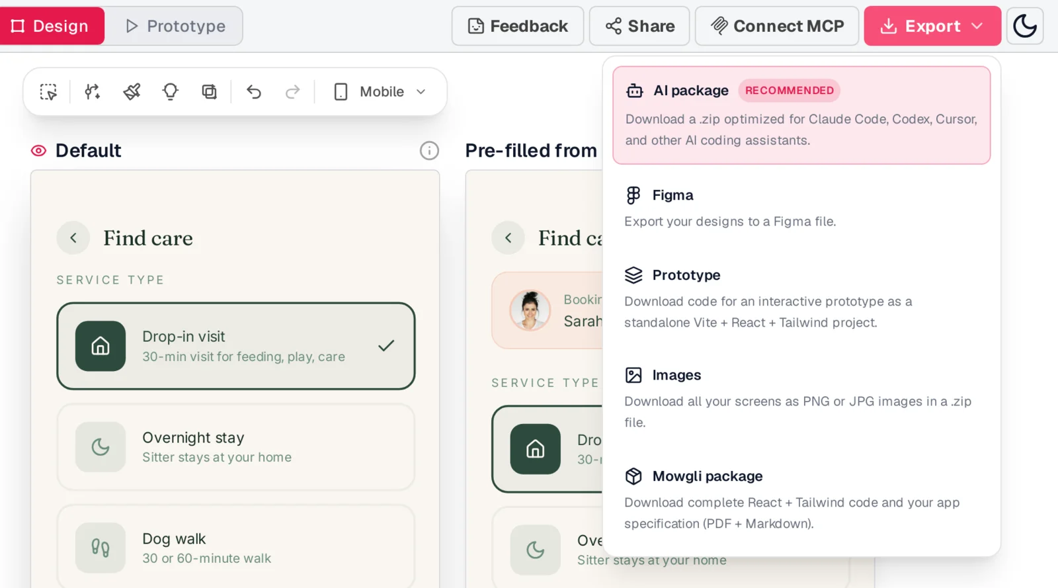The width and height of the screenshot is (1058, 588).
Task: Select the Dog walk option card
Action: (236, 547)
